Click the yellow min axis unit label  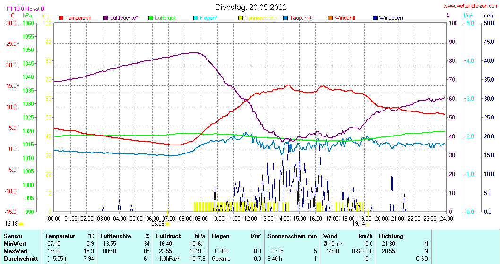pos(45,15)
